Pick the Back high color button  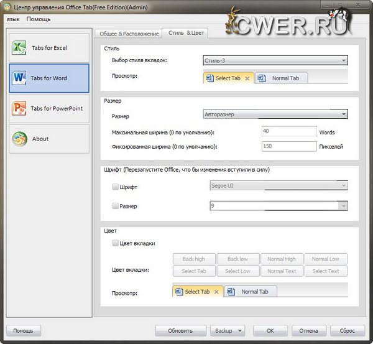[x=193, y=259]
